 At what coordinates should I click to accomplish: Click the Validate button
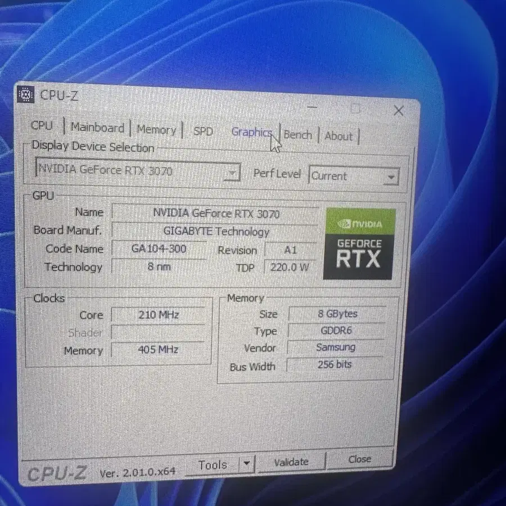click(291, 462)
